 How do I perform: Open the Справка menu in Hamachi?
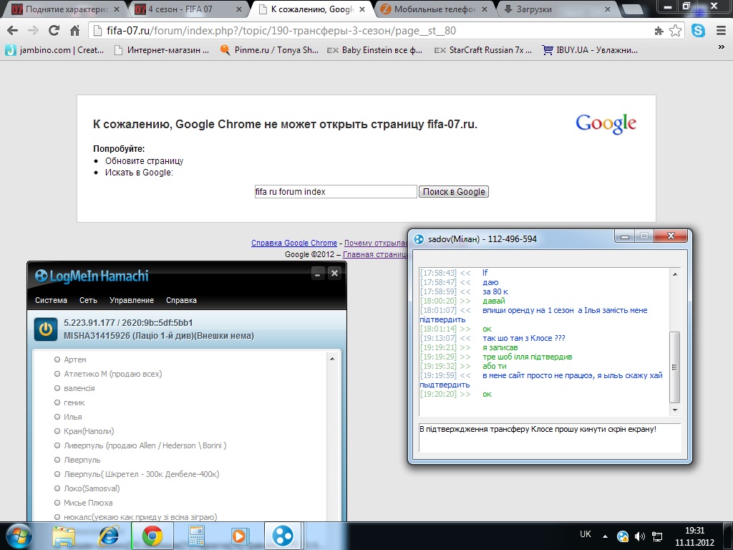coord(181,300)
